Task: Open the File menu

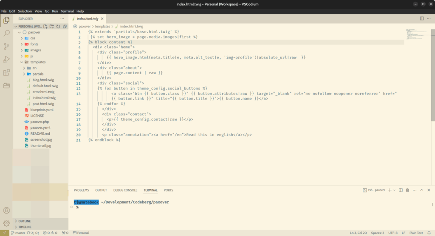Action: (x=4, y=11)
